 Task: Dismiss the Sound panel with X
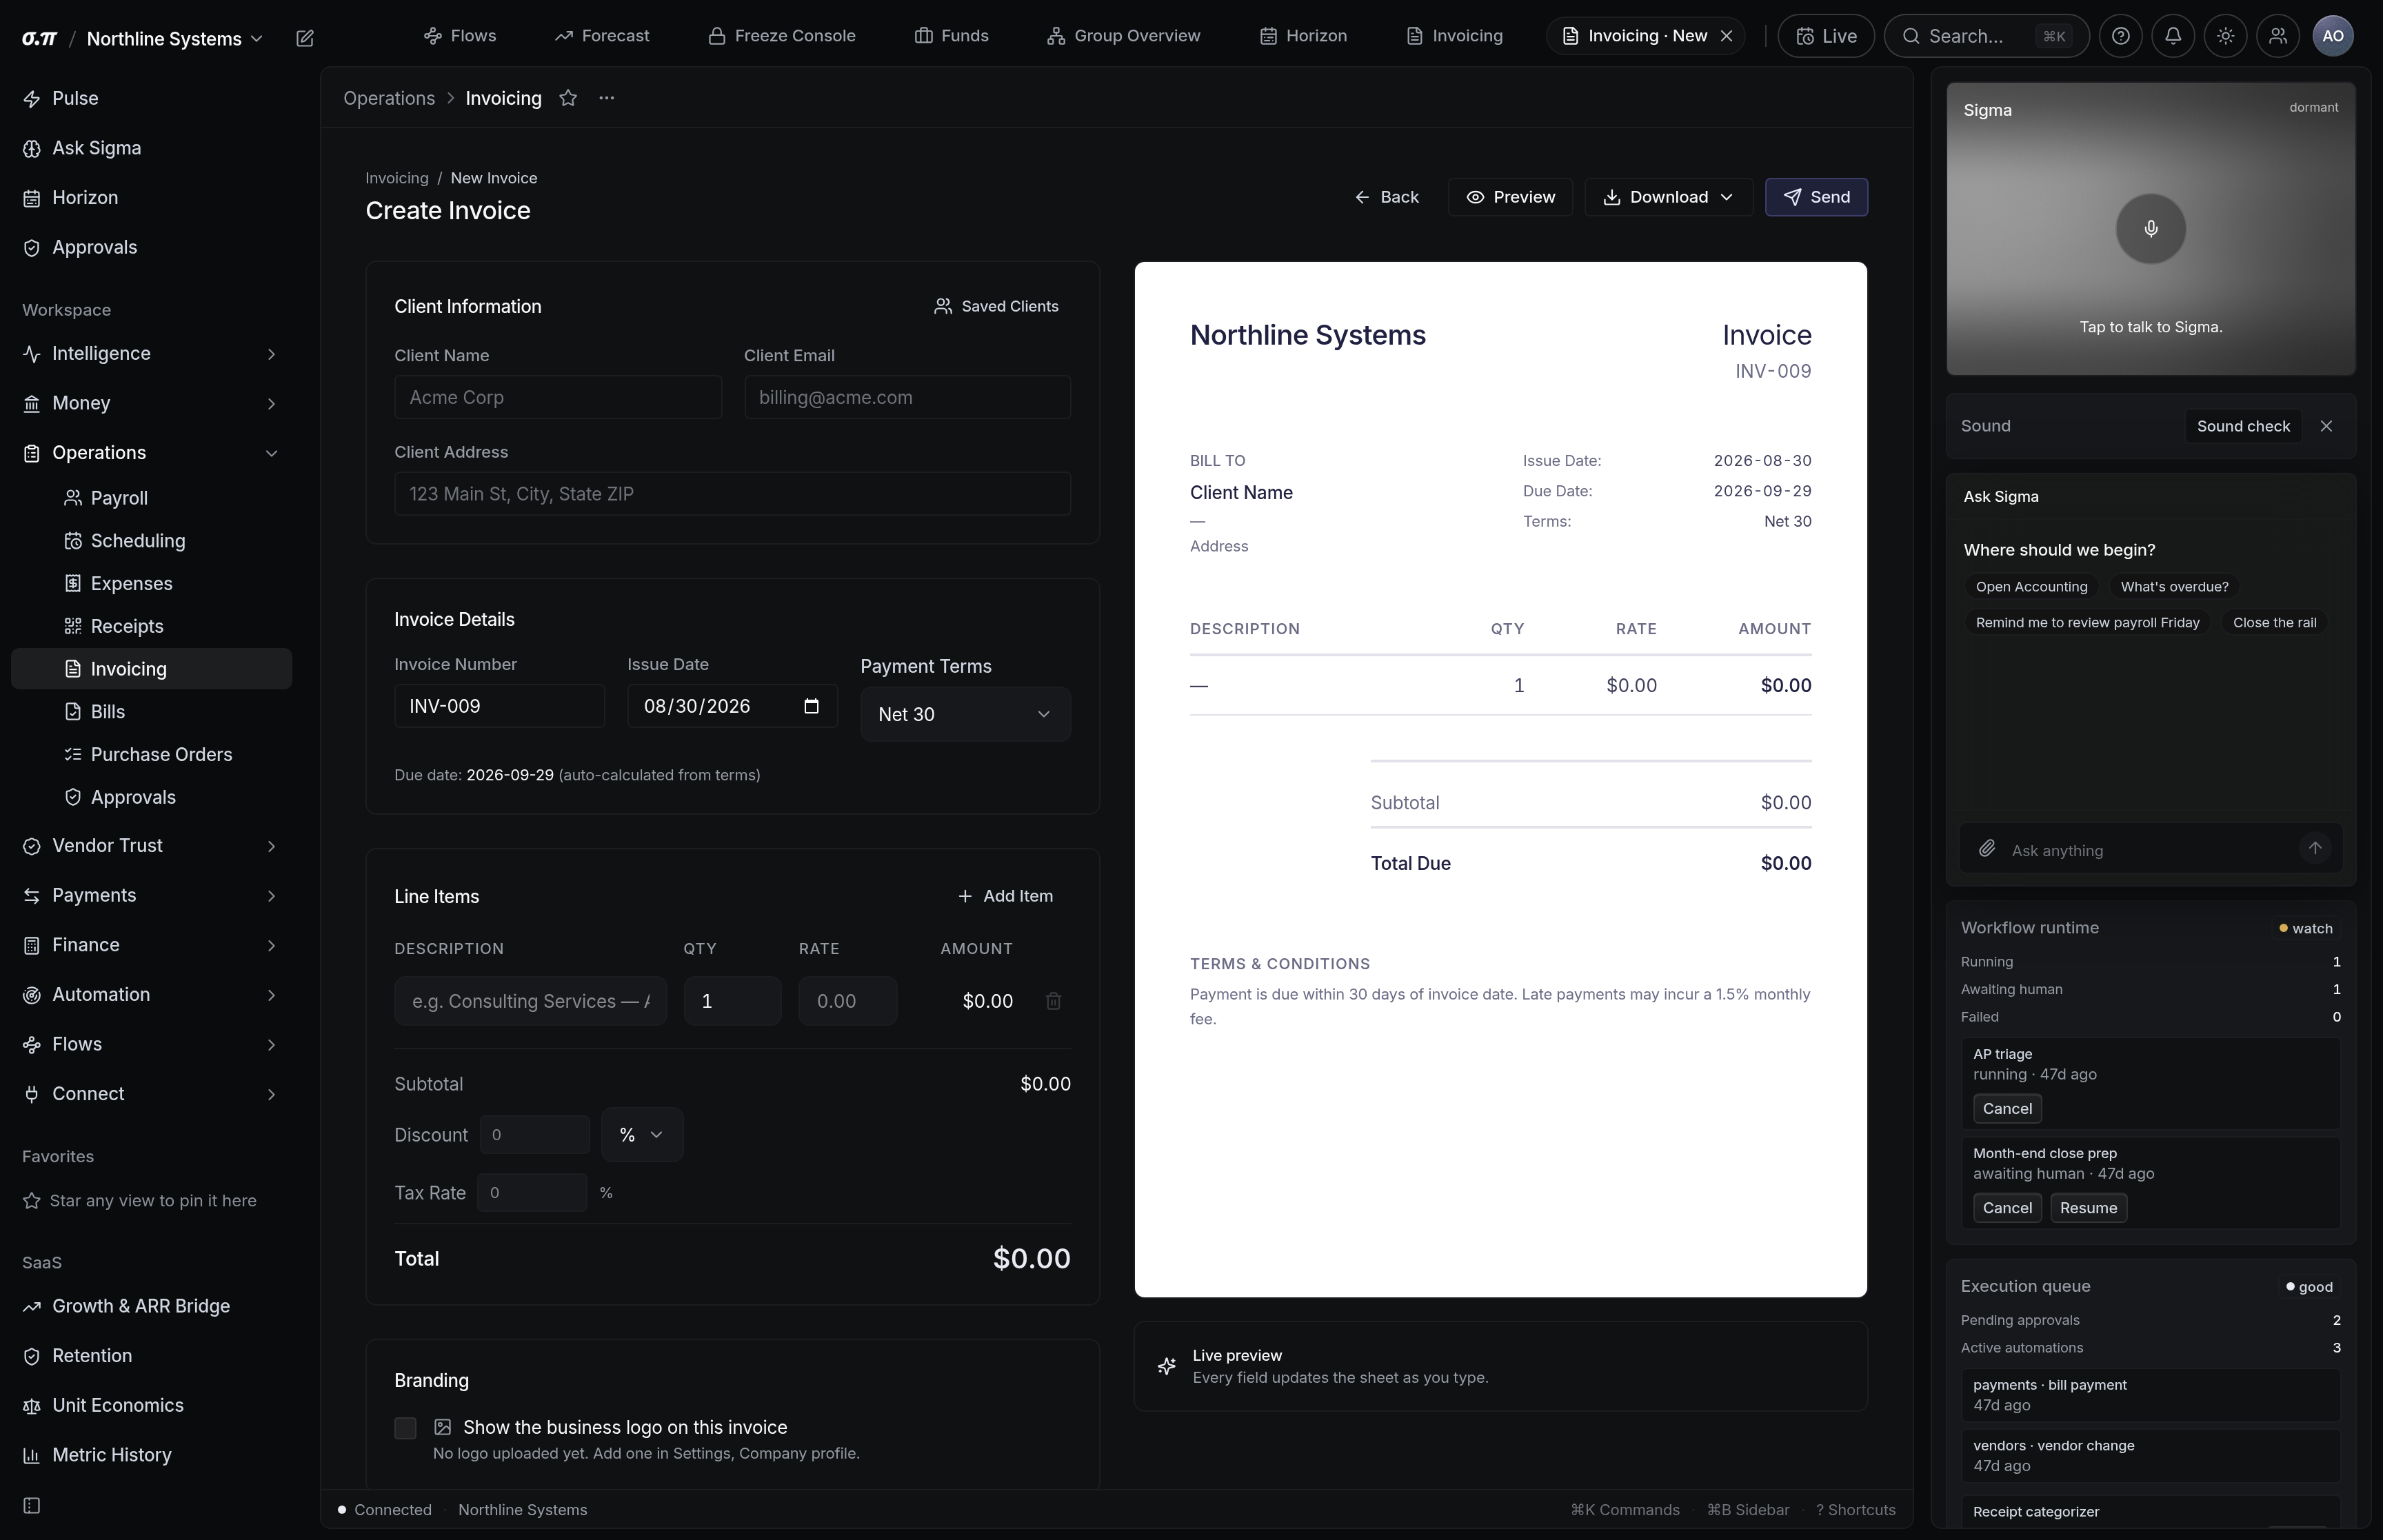click(2326, 426)
